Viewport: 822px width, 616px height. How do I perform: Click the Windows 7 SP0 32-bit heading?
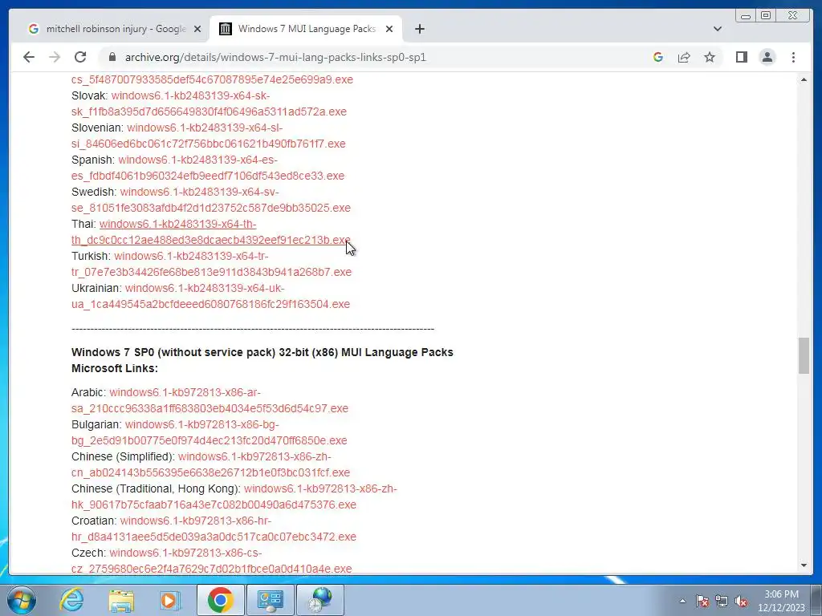tap(262, 360)
